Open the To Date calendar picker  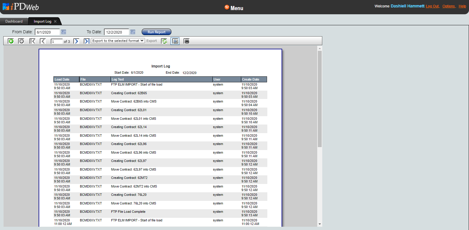(x=133, y=32)
